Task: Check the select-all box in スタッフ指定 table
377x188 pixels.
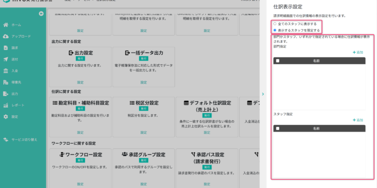Action: tap(278, 128)
